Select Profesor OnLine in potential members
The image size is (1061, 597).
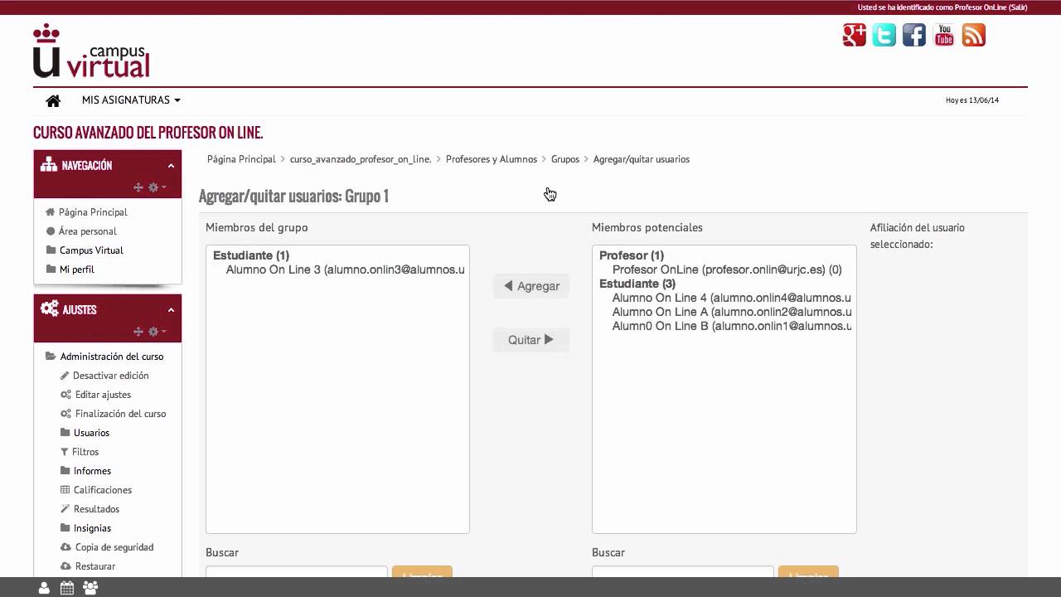(x=727, y=269)
